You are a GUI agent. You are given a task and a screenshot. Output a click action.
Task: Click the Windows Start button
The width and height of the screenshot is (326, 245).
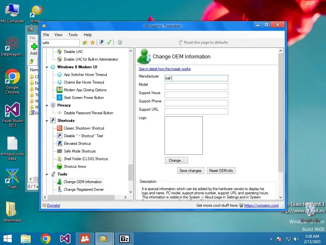(x=8, y=239)
